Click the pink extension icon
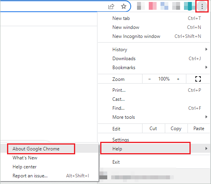The height and width of the screenshot is (184, 211). (x=153, y=6)
